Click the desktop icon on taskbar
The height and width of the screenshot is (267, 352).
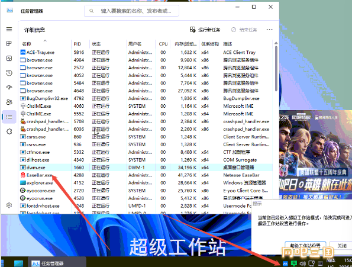click(x=18, y=263)
